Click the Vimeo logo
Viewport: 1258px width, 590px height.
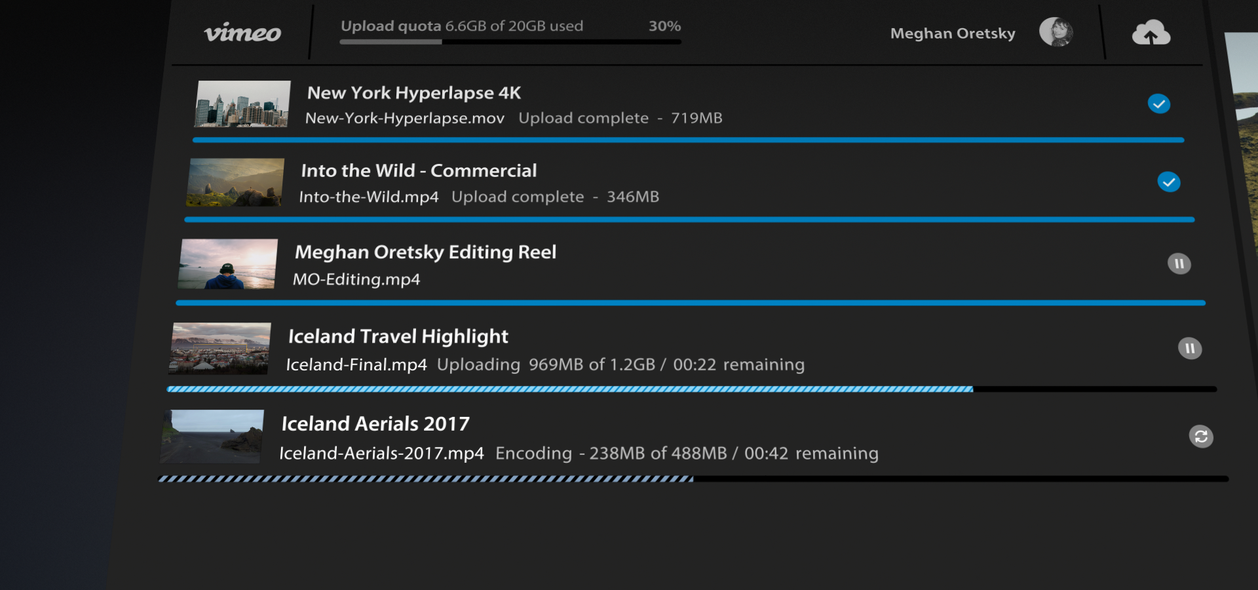coord(242,33)
